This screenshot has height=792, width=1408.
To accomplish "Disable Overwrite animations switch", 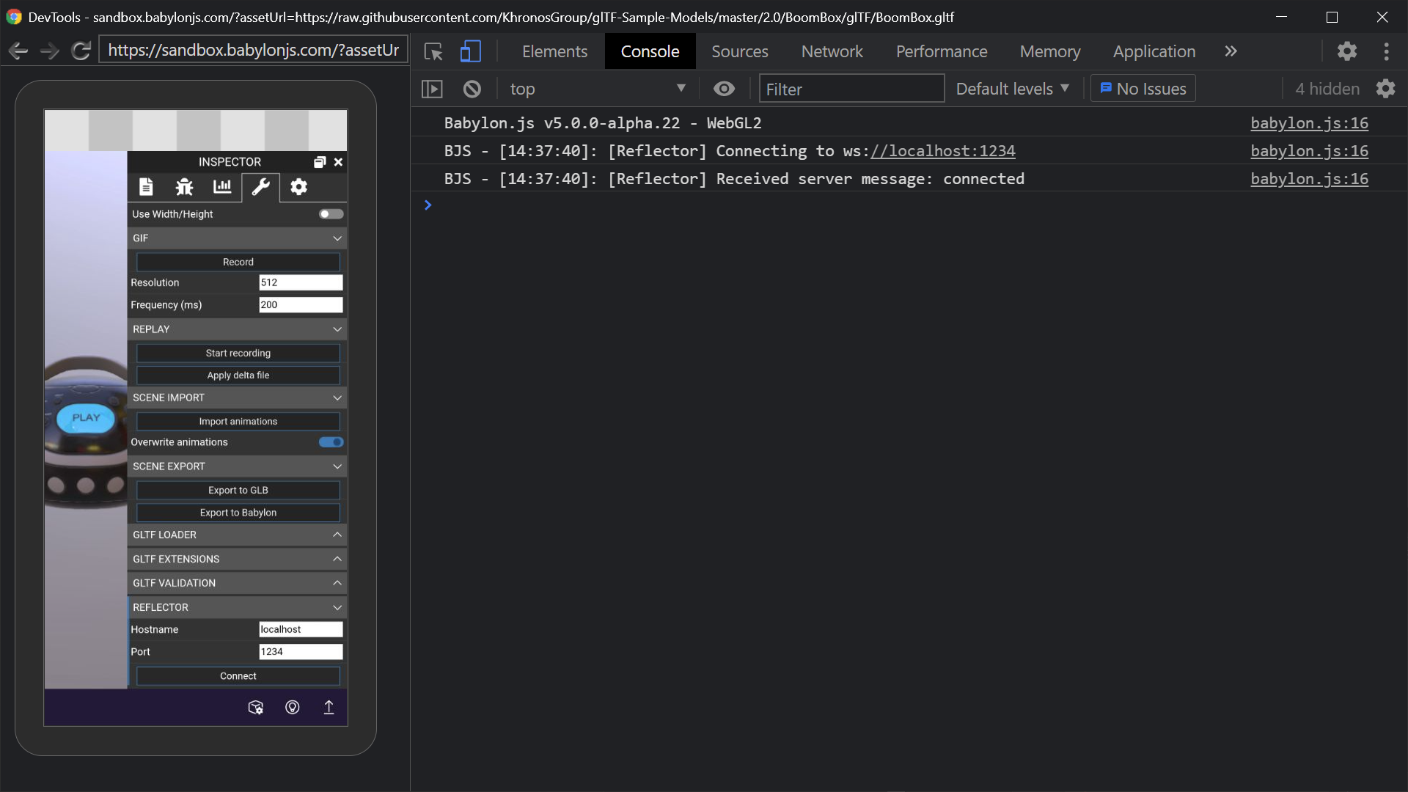I will click(331, 442).
